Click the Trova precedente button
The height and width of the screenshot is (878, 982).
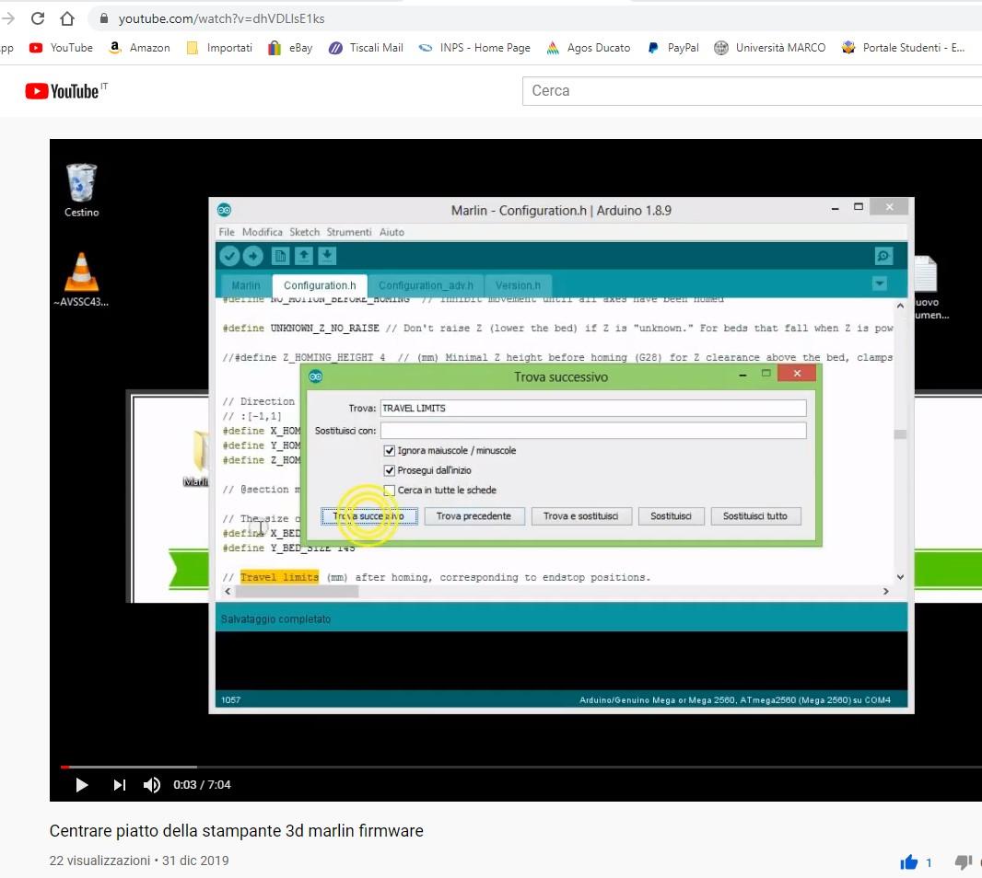(473, 516)
